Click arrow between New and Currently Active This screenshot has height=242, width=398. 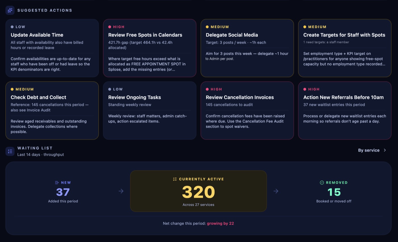(121, 191)
